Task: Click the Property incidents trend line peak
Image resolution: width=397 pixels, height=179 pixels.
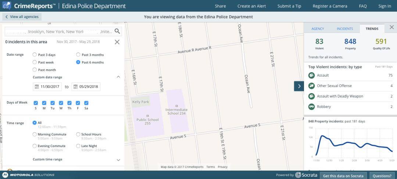Action: point(322,136)
